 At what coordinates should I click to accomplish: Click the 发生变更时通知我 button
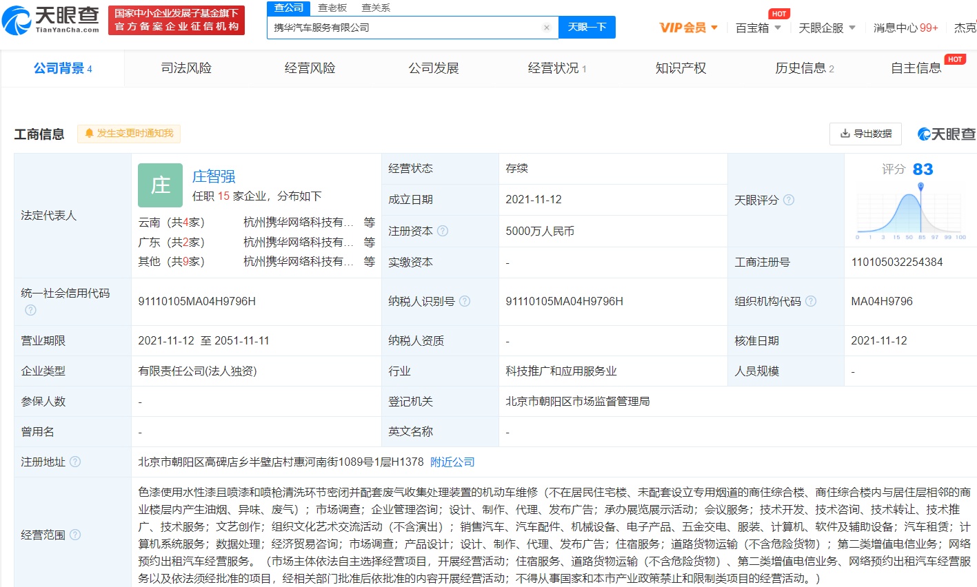tap(129, 133)
